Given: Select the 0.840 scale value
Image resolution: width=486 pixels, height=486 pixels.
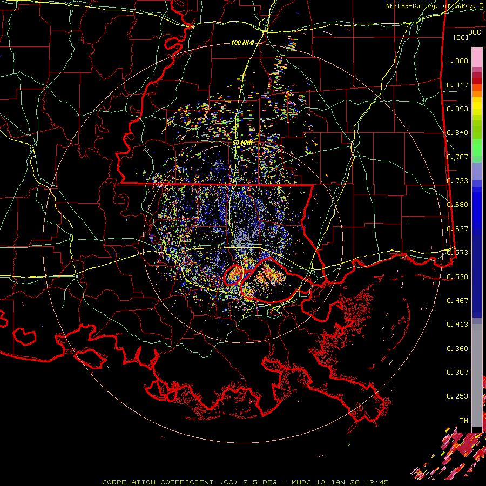Looking at the screenshot, I should tap(457, 133).
